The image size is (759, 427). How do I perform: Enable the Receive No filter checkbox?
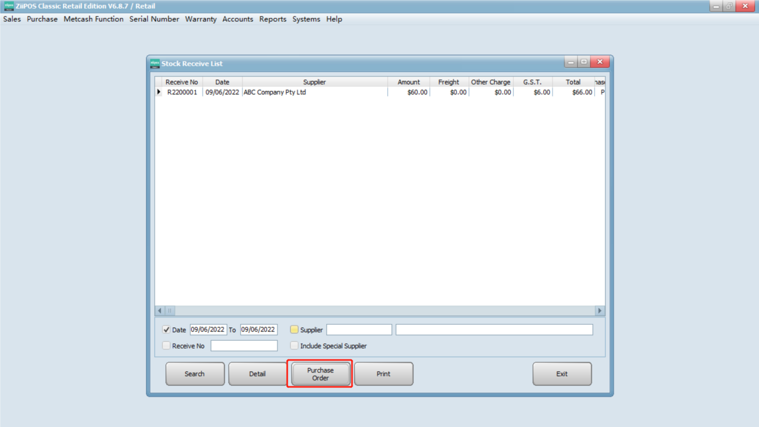coord(166,345)
